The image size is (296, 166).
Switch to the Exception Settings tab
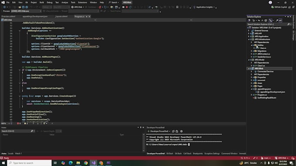point(212,153)
